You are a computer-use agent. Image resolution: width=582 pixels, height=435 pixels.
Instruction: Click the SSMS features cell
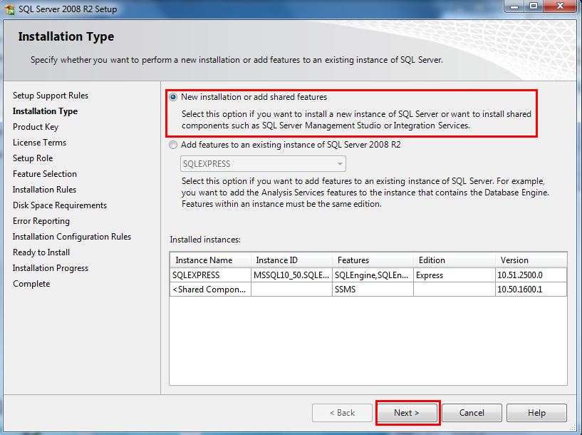373,290
